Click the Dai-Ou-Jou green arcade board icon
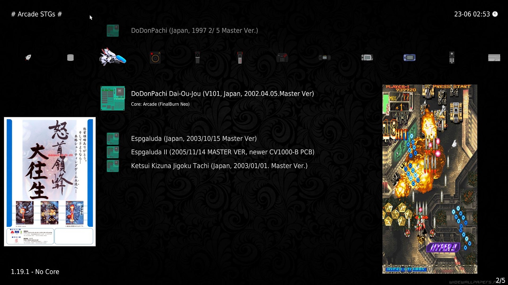Viewport: 508px width, 285px height. click(113, 98)
